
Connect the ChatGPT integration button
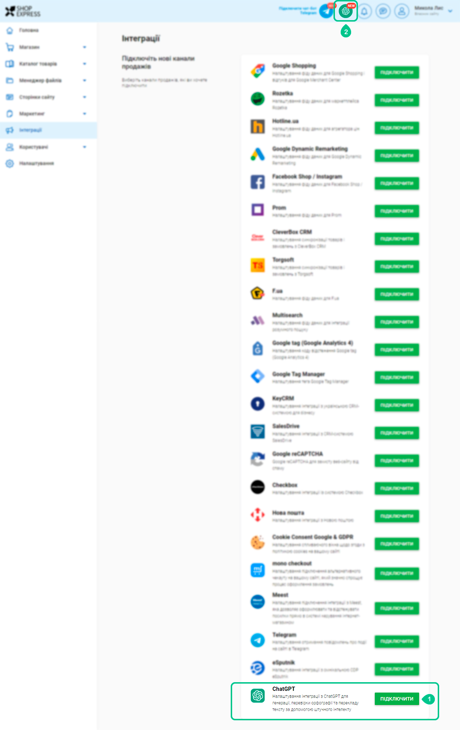pos(397,699)
